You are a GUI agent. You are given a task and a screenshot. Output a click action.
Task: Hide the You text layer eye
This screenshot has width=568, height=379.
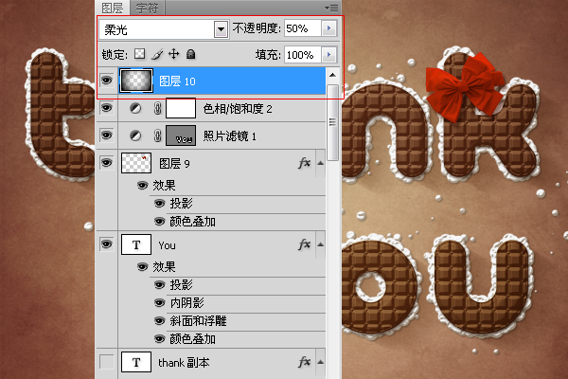(x=106, y=244)
